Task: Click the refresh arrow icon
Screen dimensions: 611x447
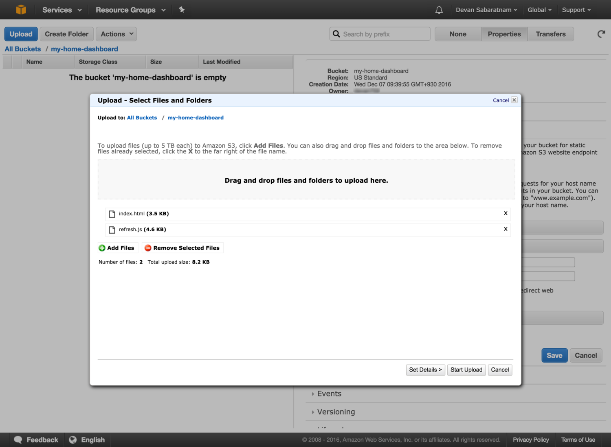Action: (x=601, y=34)
